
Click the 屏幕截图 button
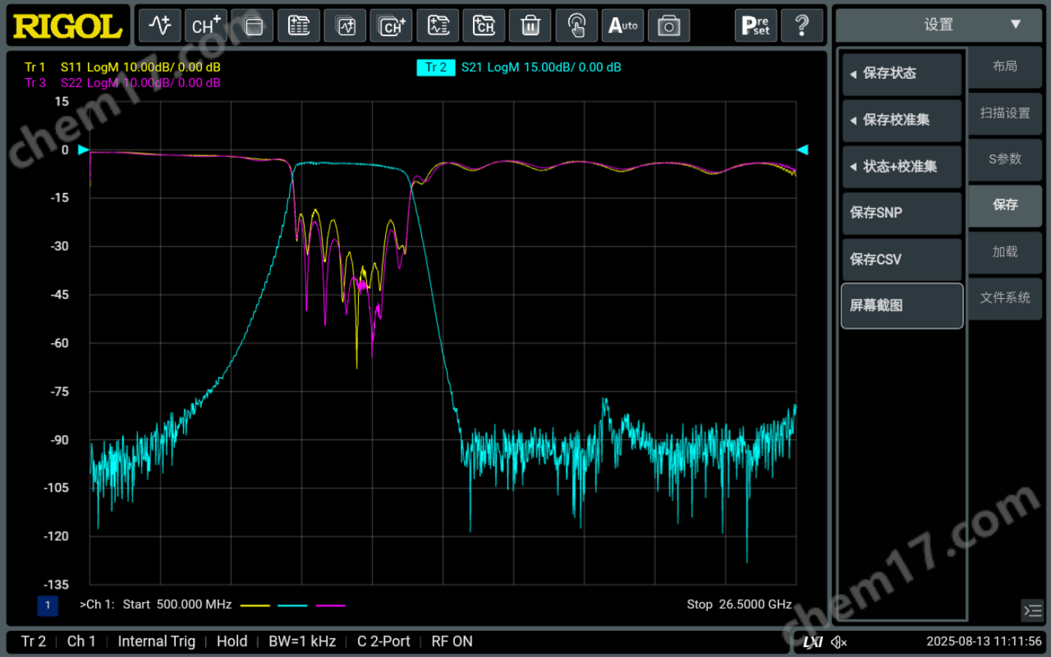(902, 306)
